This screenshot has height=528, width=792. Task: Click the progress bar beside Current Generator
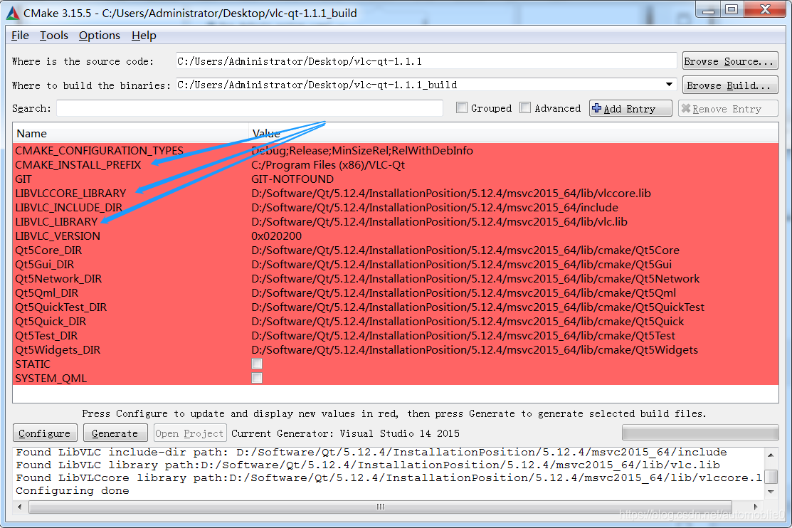(x=700, y=433)
